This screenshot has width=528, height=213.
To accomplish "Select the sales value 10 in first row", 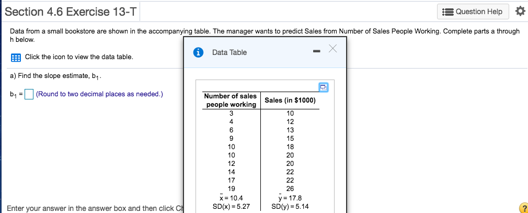I will point(290,113).
